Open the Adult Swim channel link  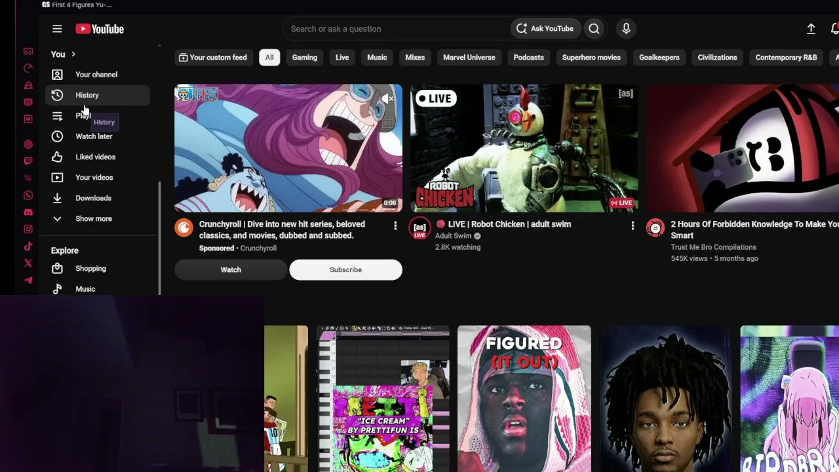click(454, 236)
